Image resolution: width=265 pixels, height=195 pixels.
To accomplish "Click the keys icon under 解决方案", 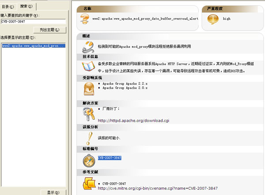I will coord(88,115).
